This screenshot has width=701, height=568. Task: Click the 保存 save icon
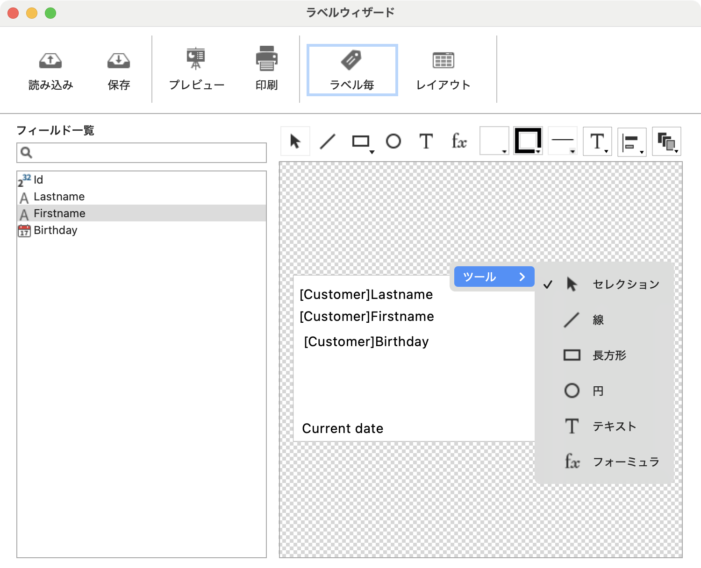[x=119, y=61]
